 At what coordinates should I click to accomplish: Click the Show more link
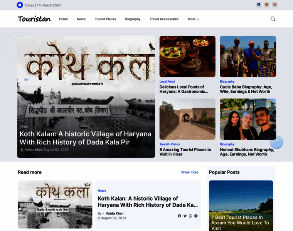point(190,172)
